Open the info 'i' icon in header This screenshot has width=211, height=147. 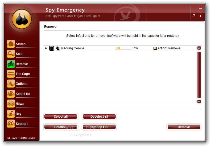pos(200,16)
